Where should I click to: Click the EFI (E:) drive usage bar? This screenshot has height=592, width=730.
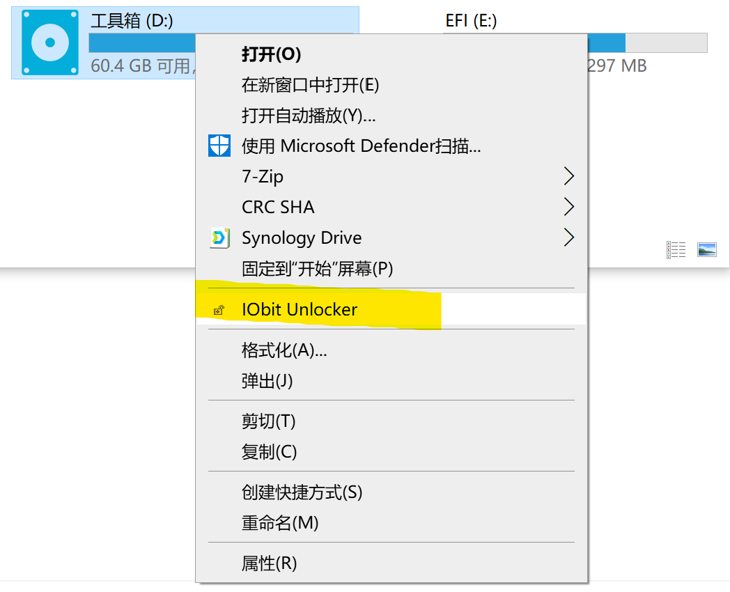coord(648,43)
